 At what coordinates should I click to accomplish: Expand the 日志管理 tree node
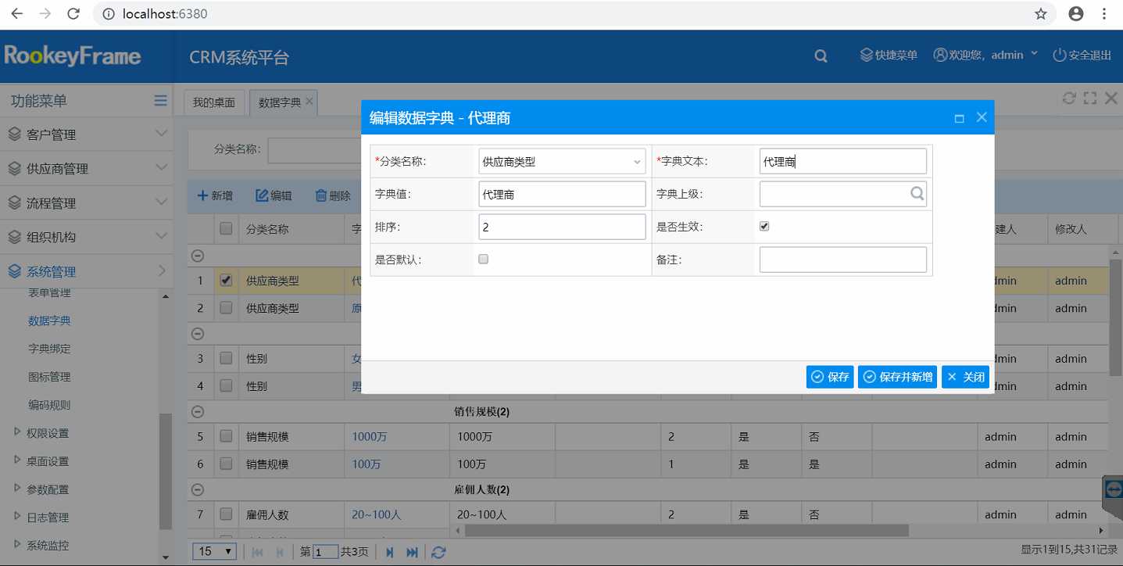pyautogui.click(x=18, y=517)
